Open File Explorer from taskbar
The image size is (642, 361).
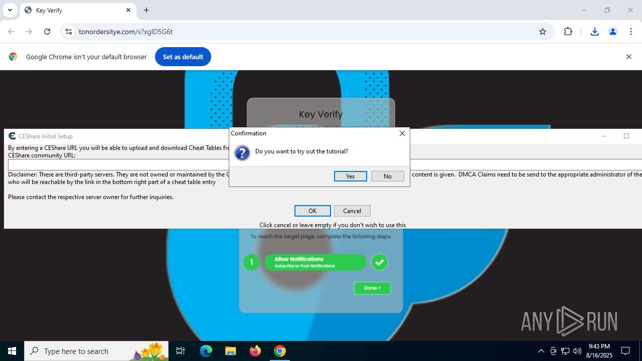click(230, 351)
